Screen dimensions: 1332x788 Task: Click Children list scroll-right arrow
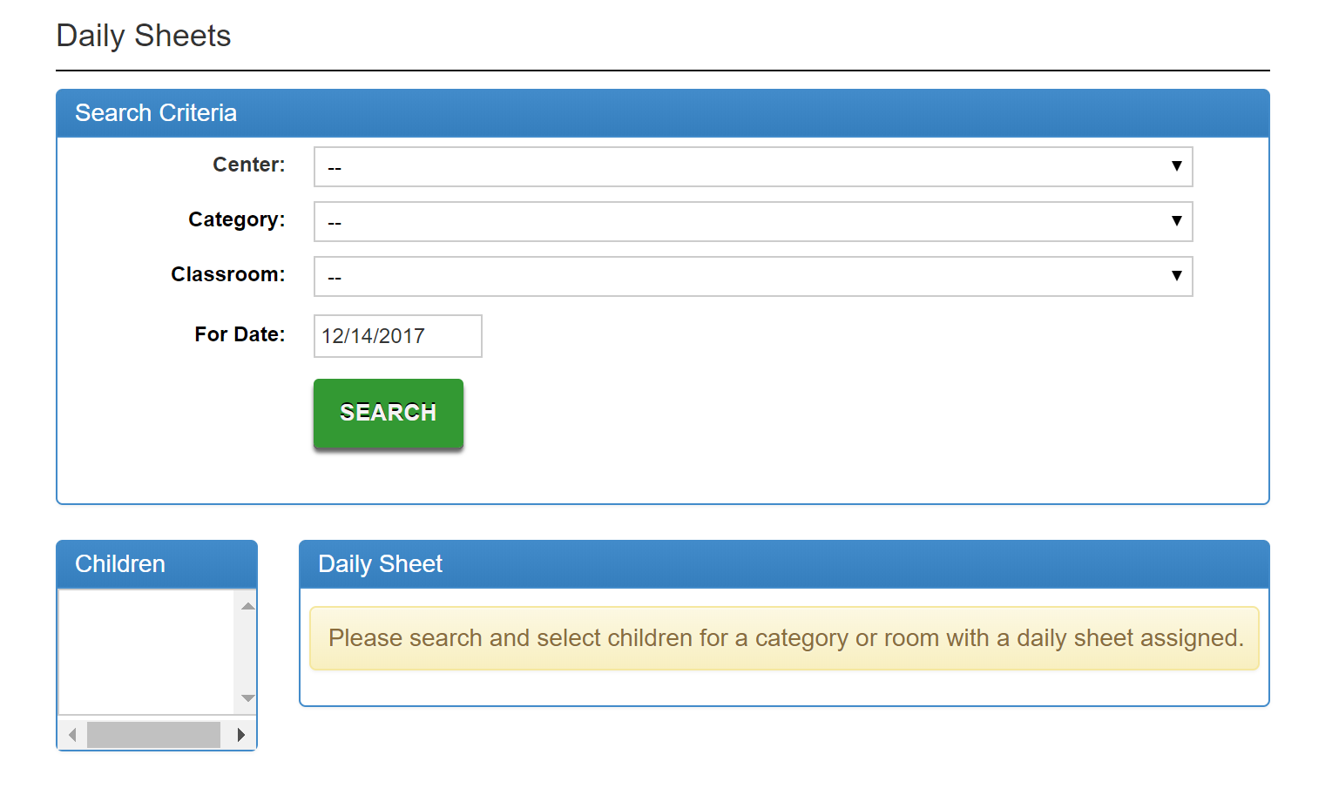(241, 735)
